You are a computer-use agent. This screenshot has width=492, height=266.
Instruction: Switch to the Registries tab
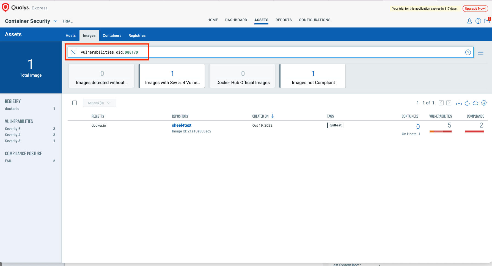(137, 36)
